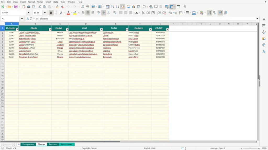The width and height of the screenshot is (268, 150).
Task: Toggle Freeze Rows and Columns
Action: point(171,7)
